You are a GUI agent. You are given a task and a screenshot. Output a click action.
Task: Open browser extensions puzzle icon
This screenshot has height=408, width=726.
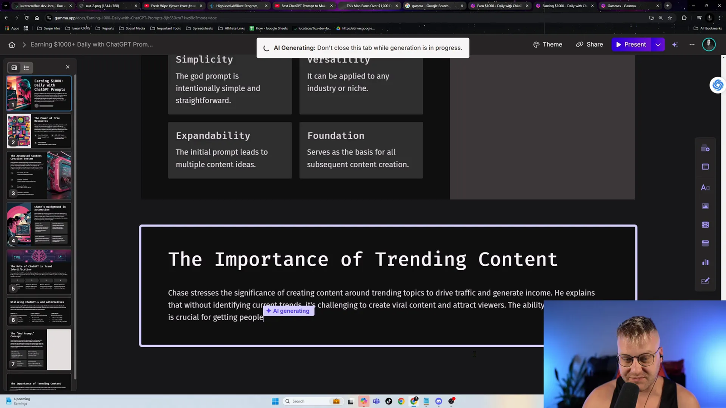(684, 18)
